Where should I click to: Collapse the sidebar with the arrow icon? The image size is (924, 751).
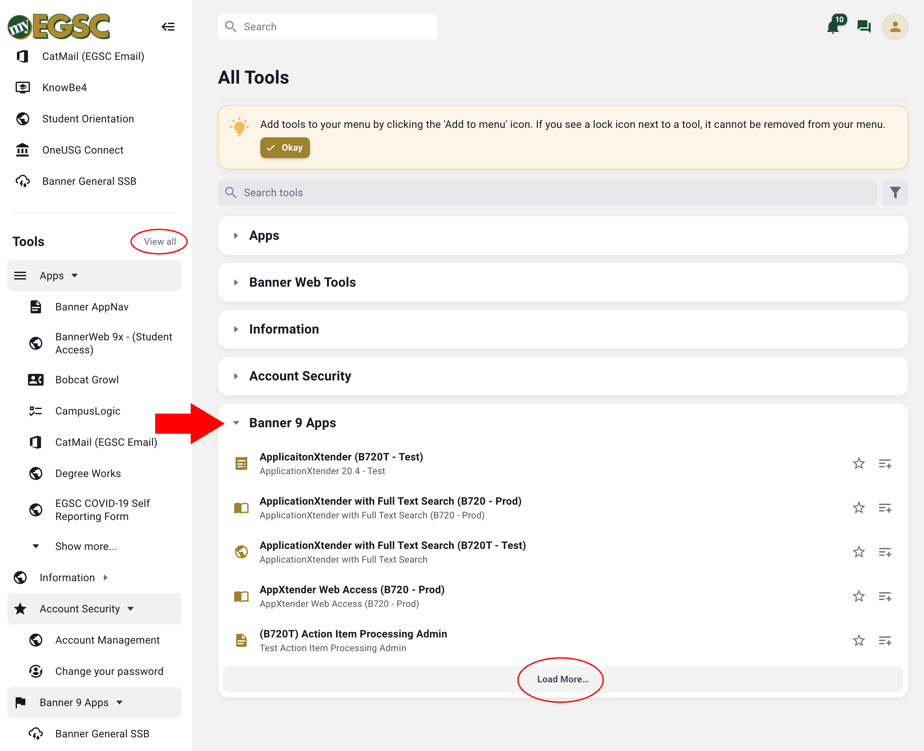coord(168,27)
